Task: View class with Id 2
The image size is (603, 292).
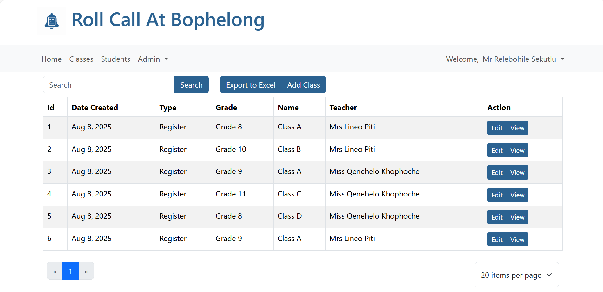Action: (517, 151)
